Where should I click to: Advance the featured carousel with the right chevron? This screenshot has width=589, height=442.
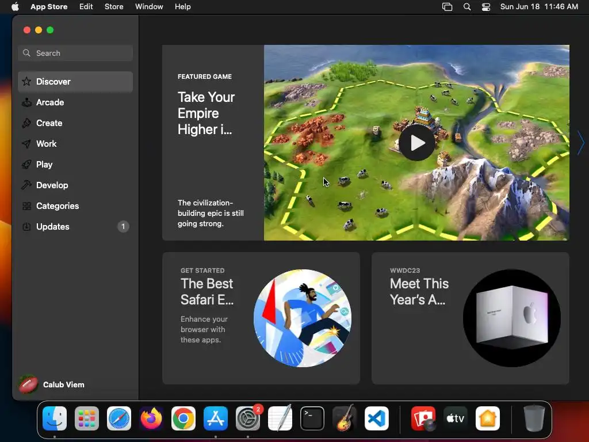(x=581, y=143)
